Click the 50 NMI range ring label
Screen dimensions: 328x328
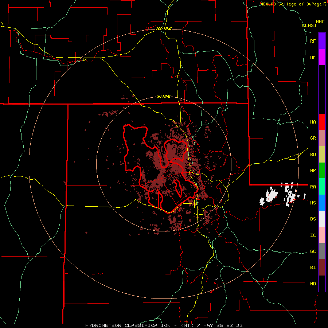(x=164, y=96)
